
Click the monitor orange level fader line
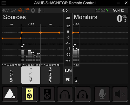[x=76, y=33]
